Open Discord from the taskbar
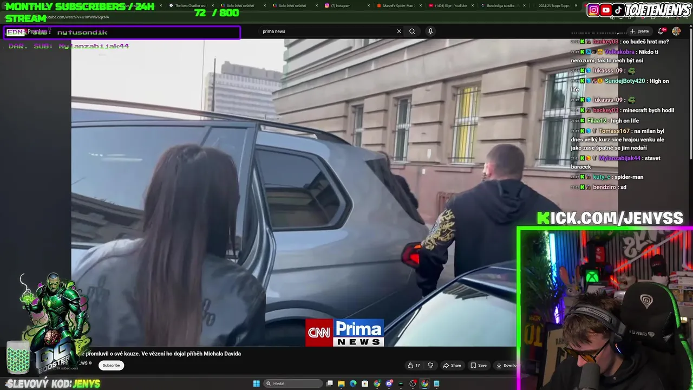The width and height of the screenshot is (693, 390). (389, 383)
